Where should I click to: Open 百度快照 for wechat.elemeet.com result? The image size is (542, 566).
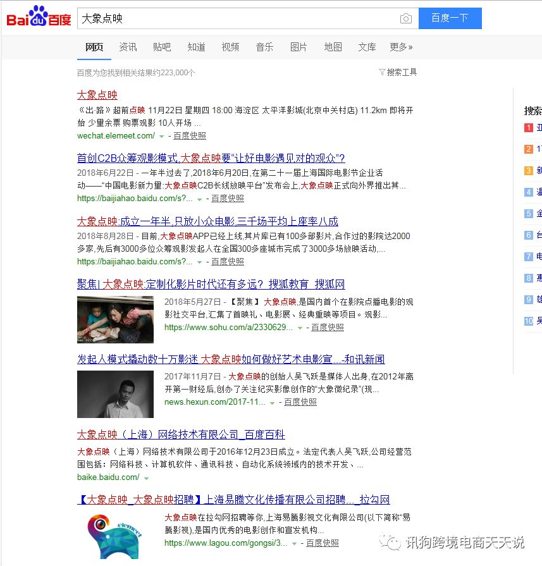click(190, 136)
